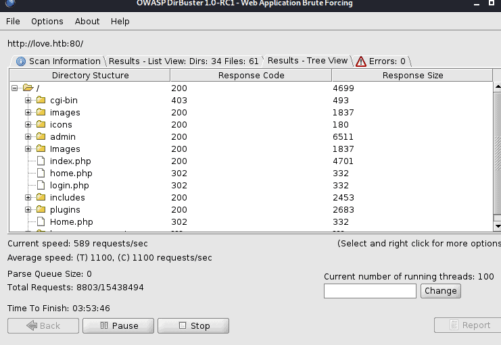
Task: Click the Total Requests counter text
Action: pos(76,288)
